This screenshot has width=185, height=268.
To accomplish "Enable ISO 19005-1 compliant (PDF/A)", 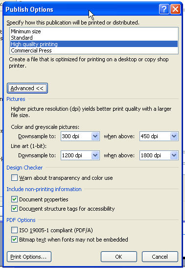I will 14,230.
